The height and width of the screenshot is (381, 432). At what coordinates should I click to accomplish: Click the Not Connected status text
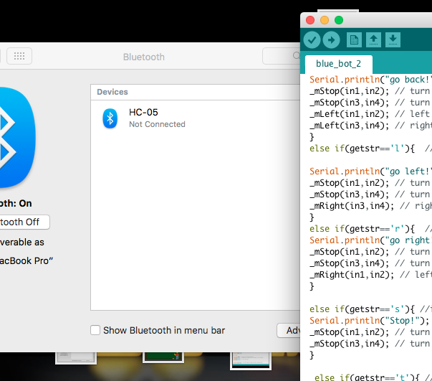click(157, 124)
